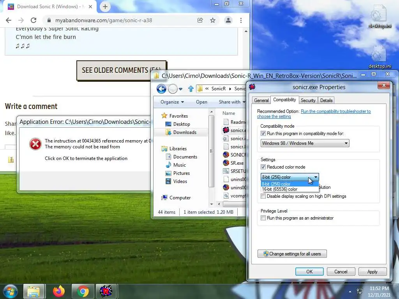The width and height of the screenshot is (399, 299).
Task: Open Windows Explorer from taskbar
Action: coord(34,291)
